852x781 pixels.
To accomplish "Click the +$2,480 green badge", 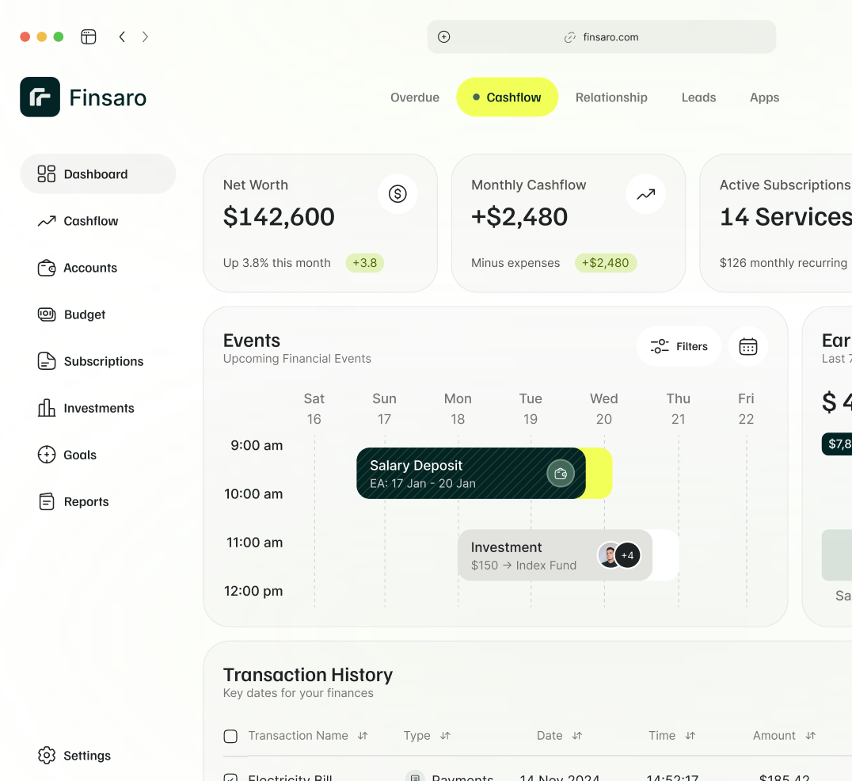I will pos(605,262).
